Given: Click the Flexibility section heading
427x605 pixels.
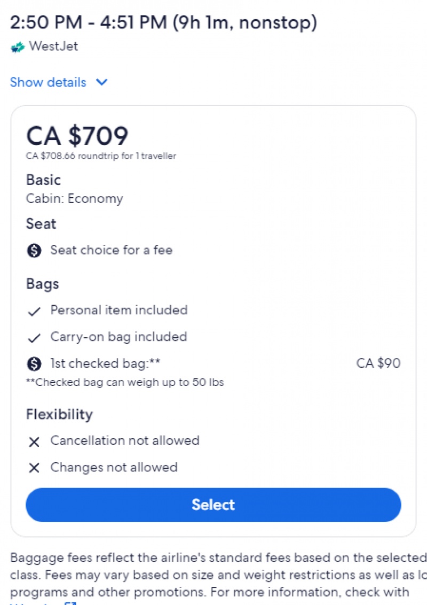Looking at the screenshot, I should coord(59,414).
